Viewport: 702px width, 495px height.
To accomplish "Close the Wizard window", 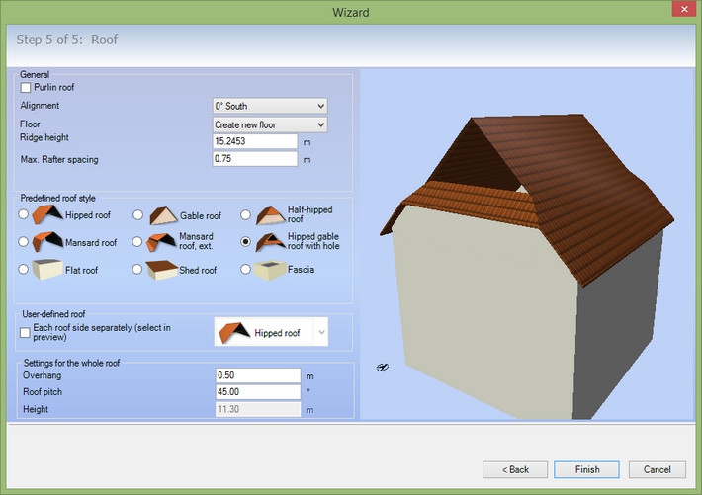I will [x=684, y=9].
